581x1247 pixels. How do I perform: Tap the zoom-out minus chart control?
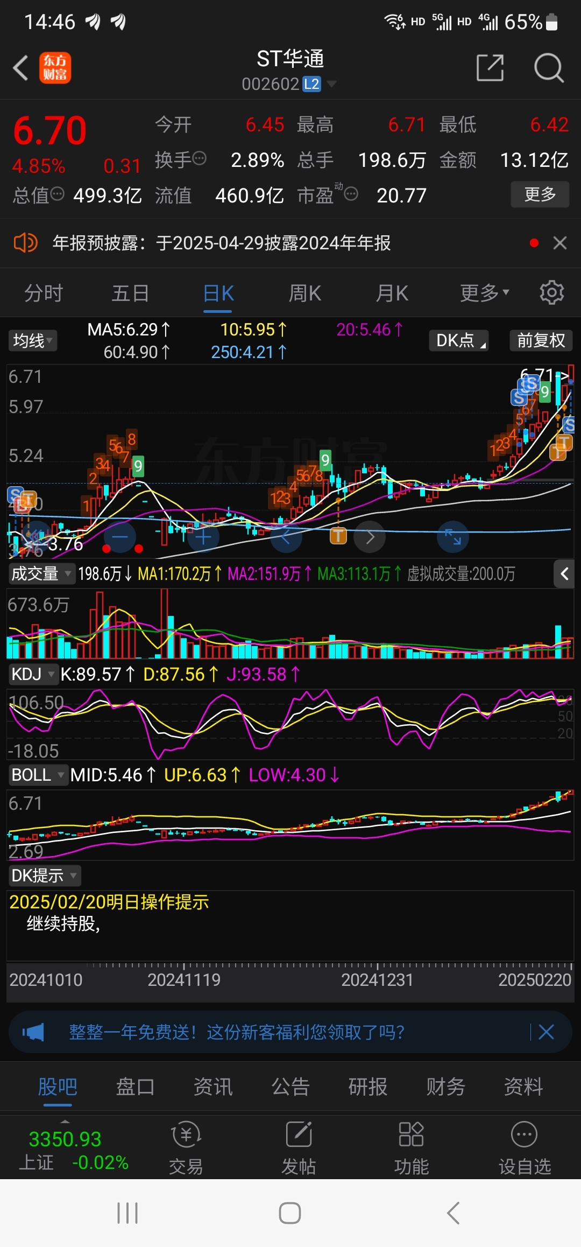[120, 537]
